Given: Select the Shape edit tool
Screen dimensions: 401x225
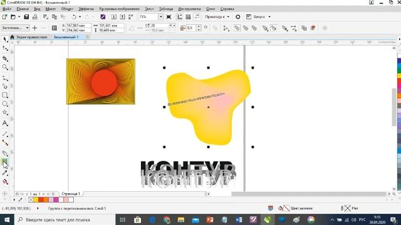Looking at the screenshot, I should click(5, 48).
